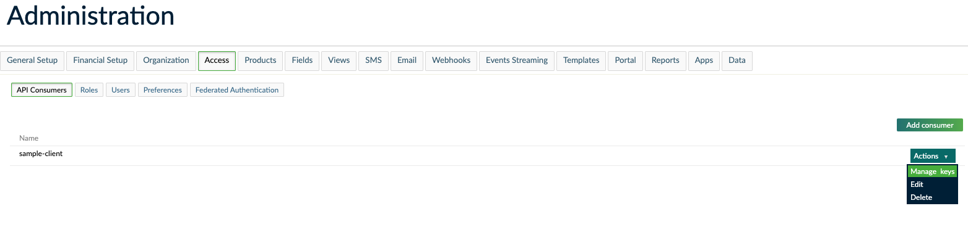The width and height of the screenshot is (968, 248).
Task: Click the Administration page heading
Action: [90, 16]
